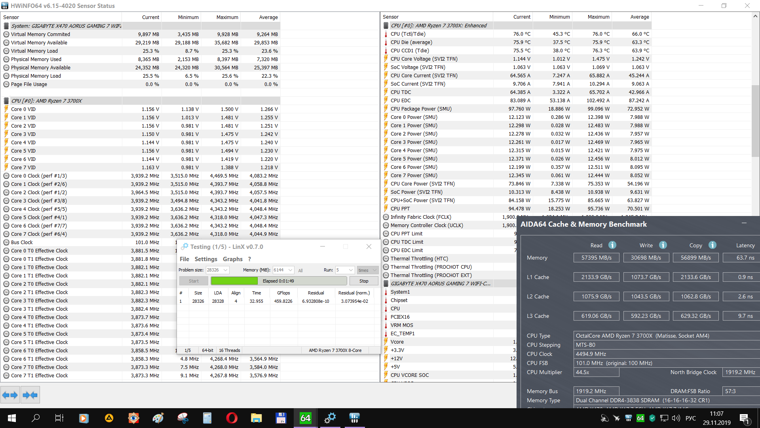
Task: Open the Run count dropdown in LinX
Action: tap(351, 270)
